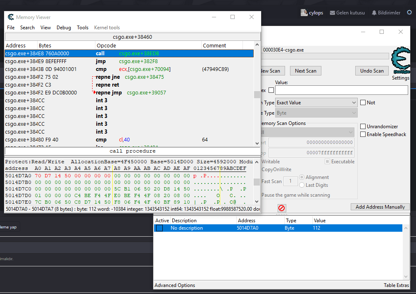Click the Bytes column header

pos(66,45)
